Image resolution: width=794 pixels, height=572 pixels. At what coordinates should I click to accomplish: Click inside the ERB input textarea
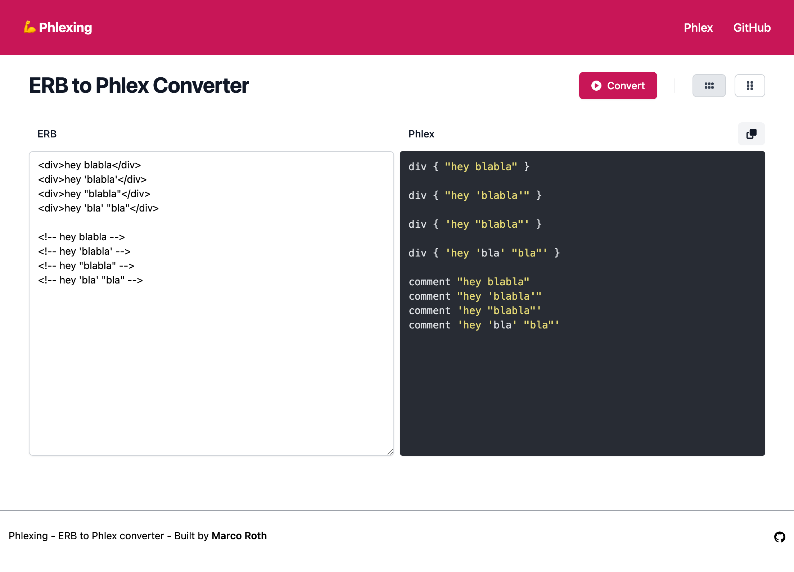tap(211, 360)
